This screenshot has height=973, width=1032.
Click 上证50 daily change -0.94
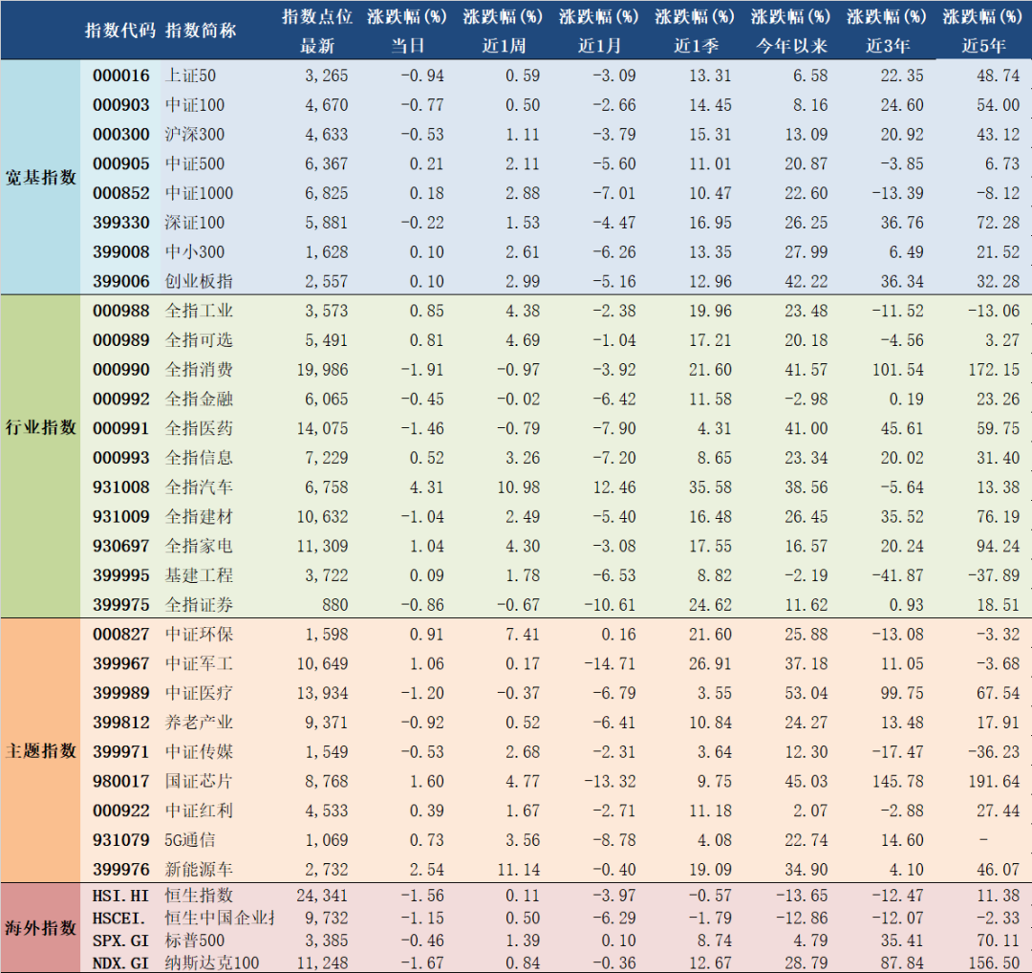422,76
